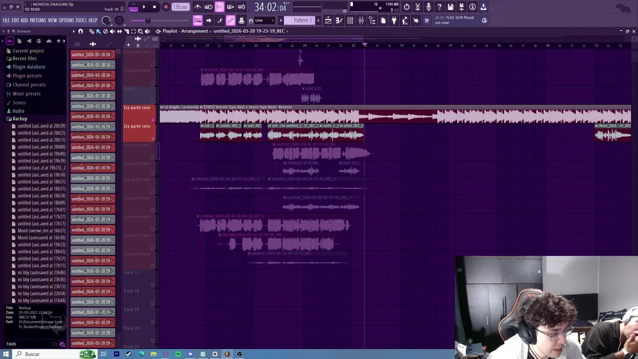Toggle the metronome icon
The height and width of the screenshot is (359, 638).
[198, 7]
